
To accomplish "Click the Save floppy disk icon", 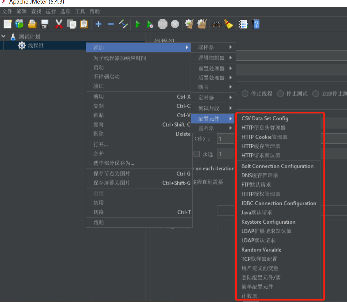I will [x=44, y=24].
